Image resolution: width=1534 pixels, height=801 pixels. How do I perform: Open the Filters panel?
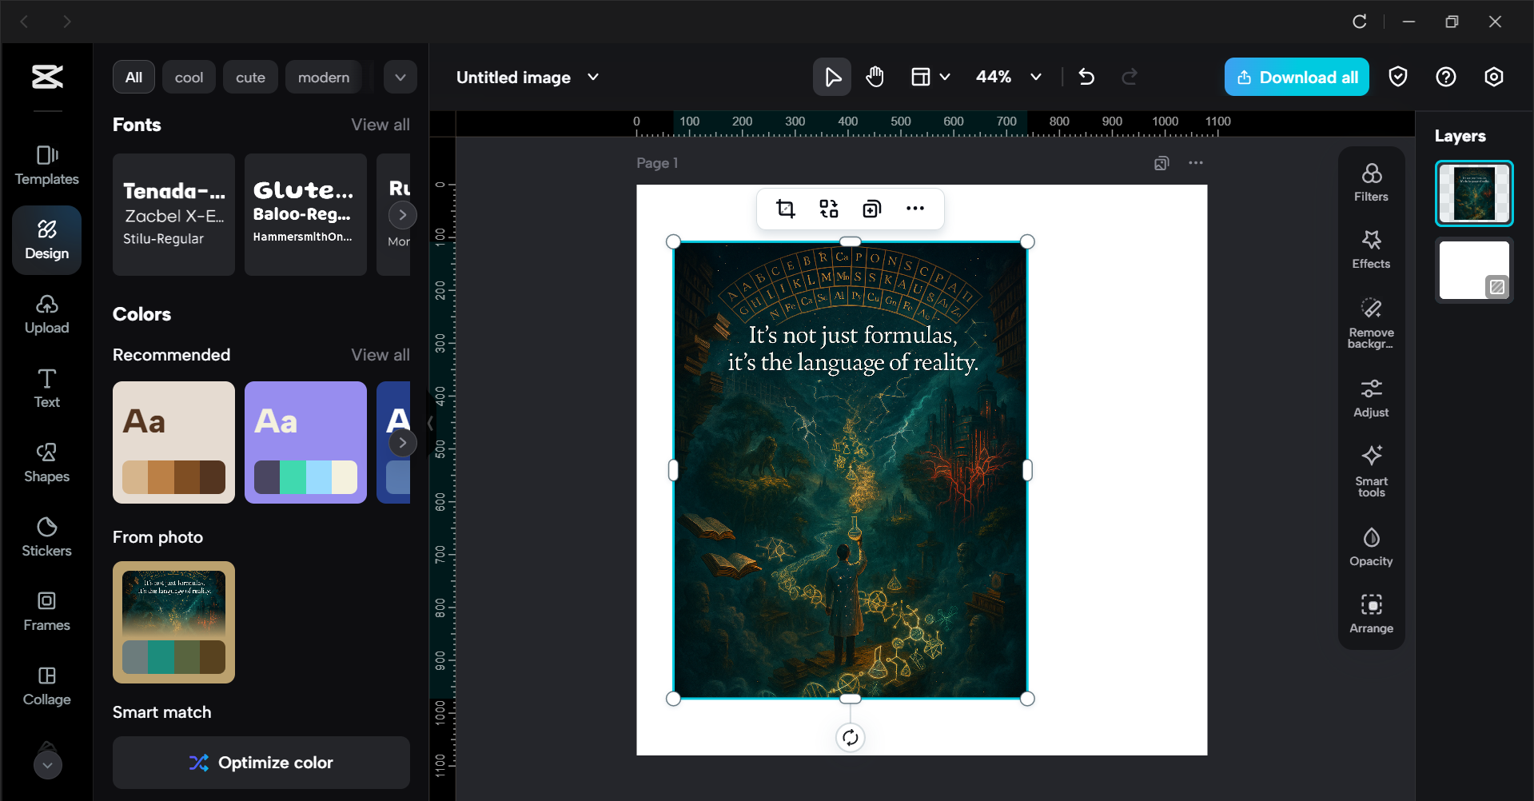coord(1371,182)
